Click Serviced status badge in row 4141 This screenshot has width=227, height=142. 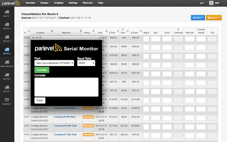(x=88, y=117)
